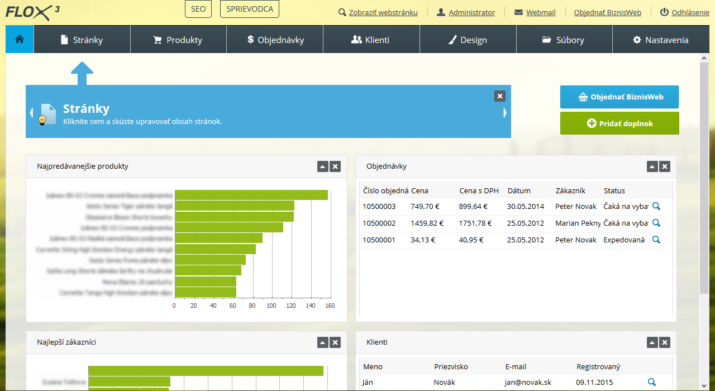Screen dimensions: 715x391
Task: Go to next guide tip arrow
Action: click(x=505, y=112)
